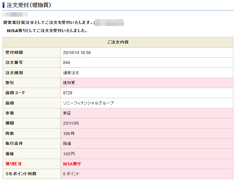Image resolution: width=236 pixels, height=182 pixels.
Task: Click the red NISA預り value in the table
Action: [x=72, y=164]
